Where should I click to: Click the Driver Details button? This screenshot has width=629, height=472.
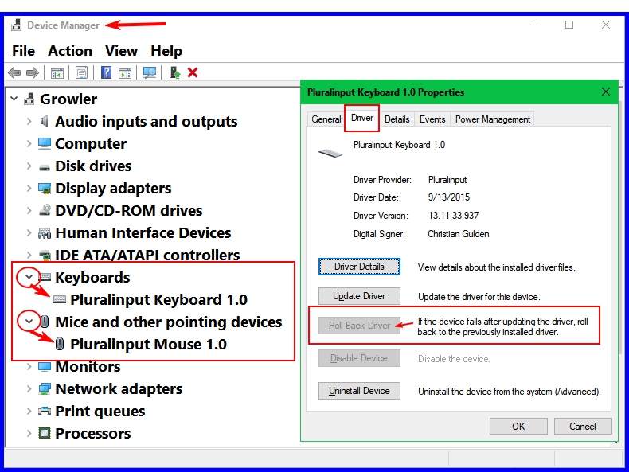[359, 267]
